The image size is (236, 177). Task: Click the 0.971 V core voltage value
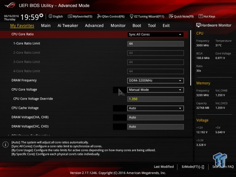click(220, 58)
